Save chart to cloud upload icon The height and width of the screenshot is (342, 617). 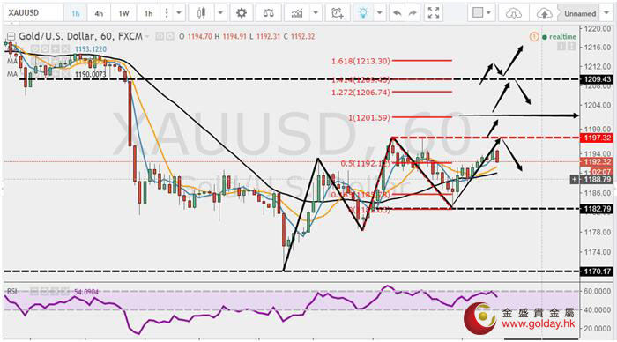544,13
